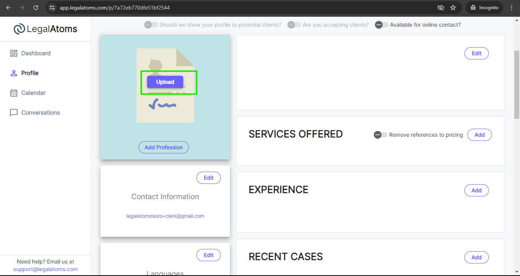Add a new Services Offered entry
520x276 pixels.
coord(480,135)
